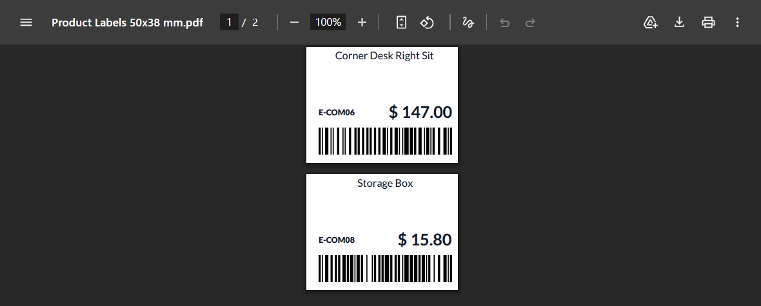Save the PDF to Google Drive
This screenshot has width=761, height=306.
(x=650, y=23)
